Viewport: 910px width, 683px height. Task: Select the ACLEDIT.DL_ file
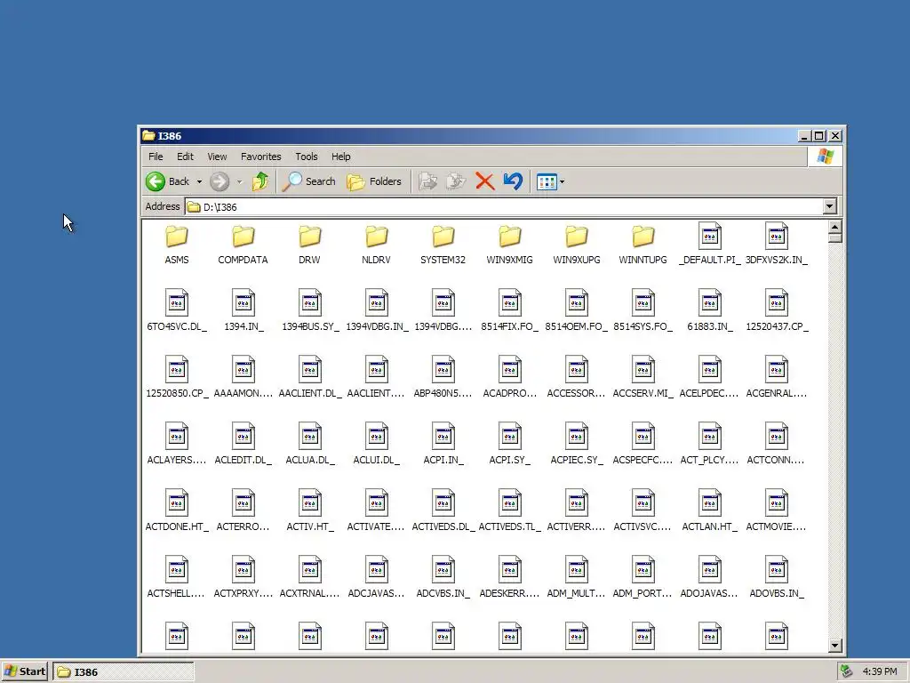point(243,445)
